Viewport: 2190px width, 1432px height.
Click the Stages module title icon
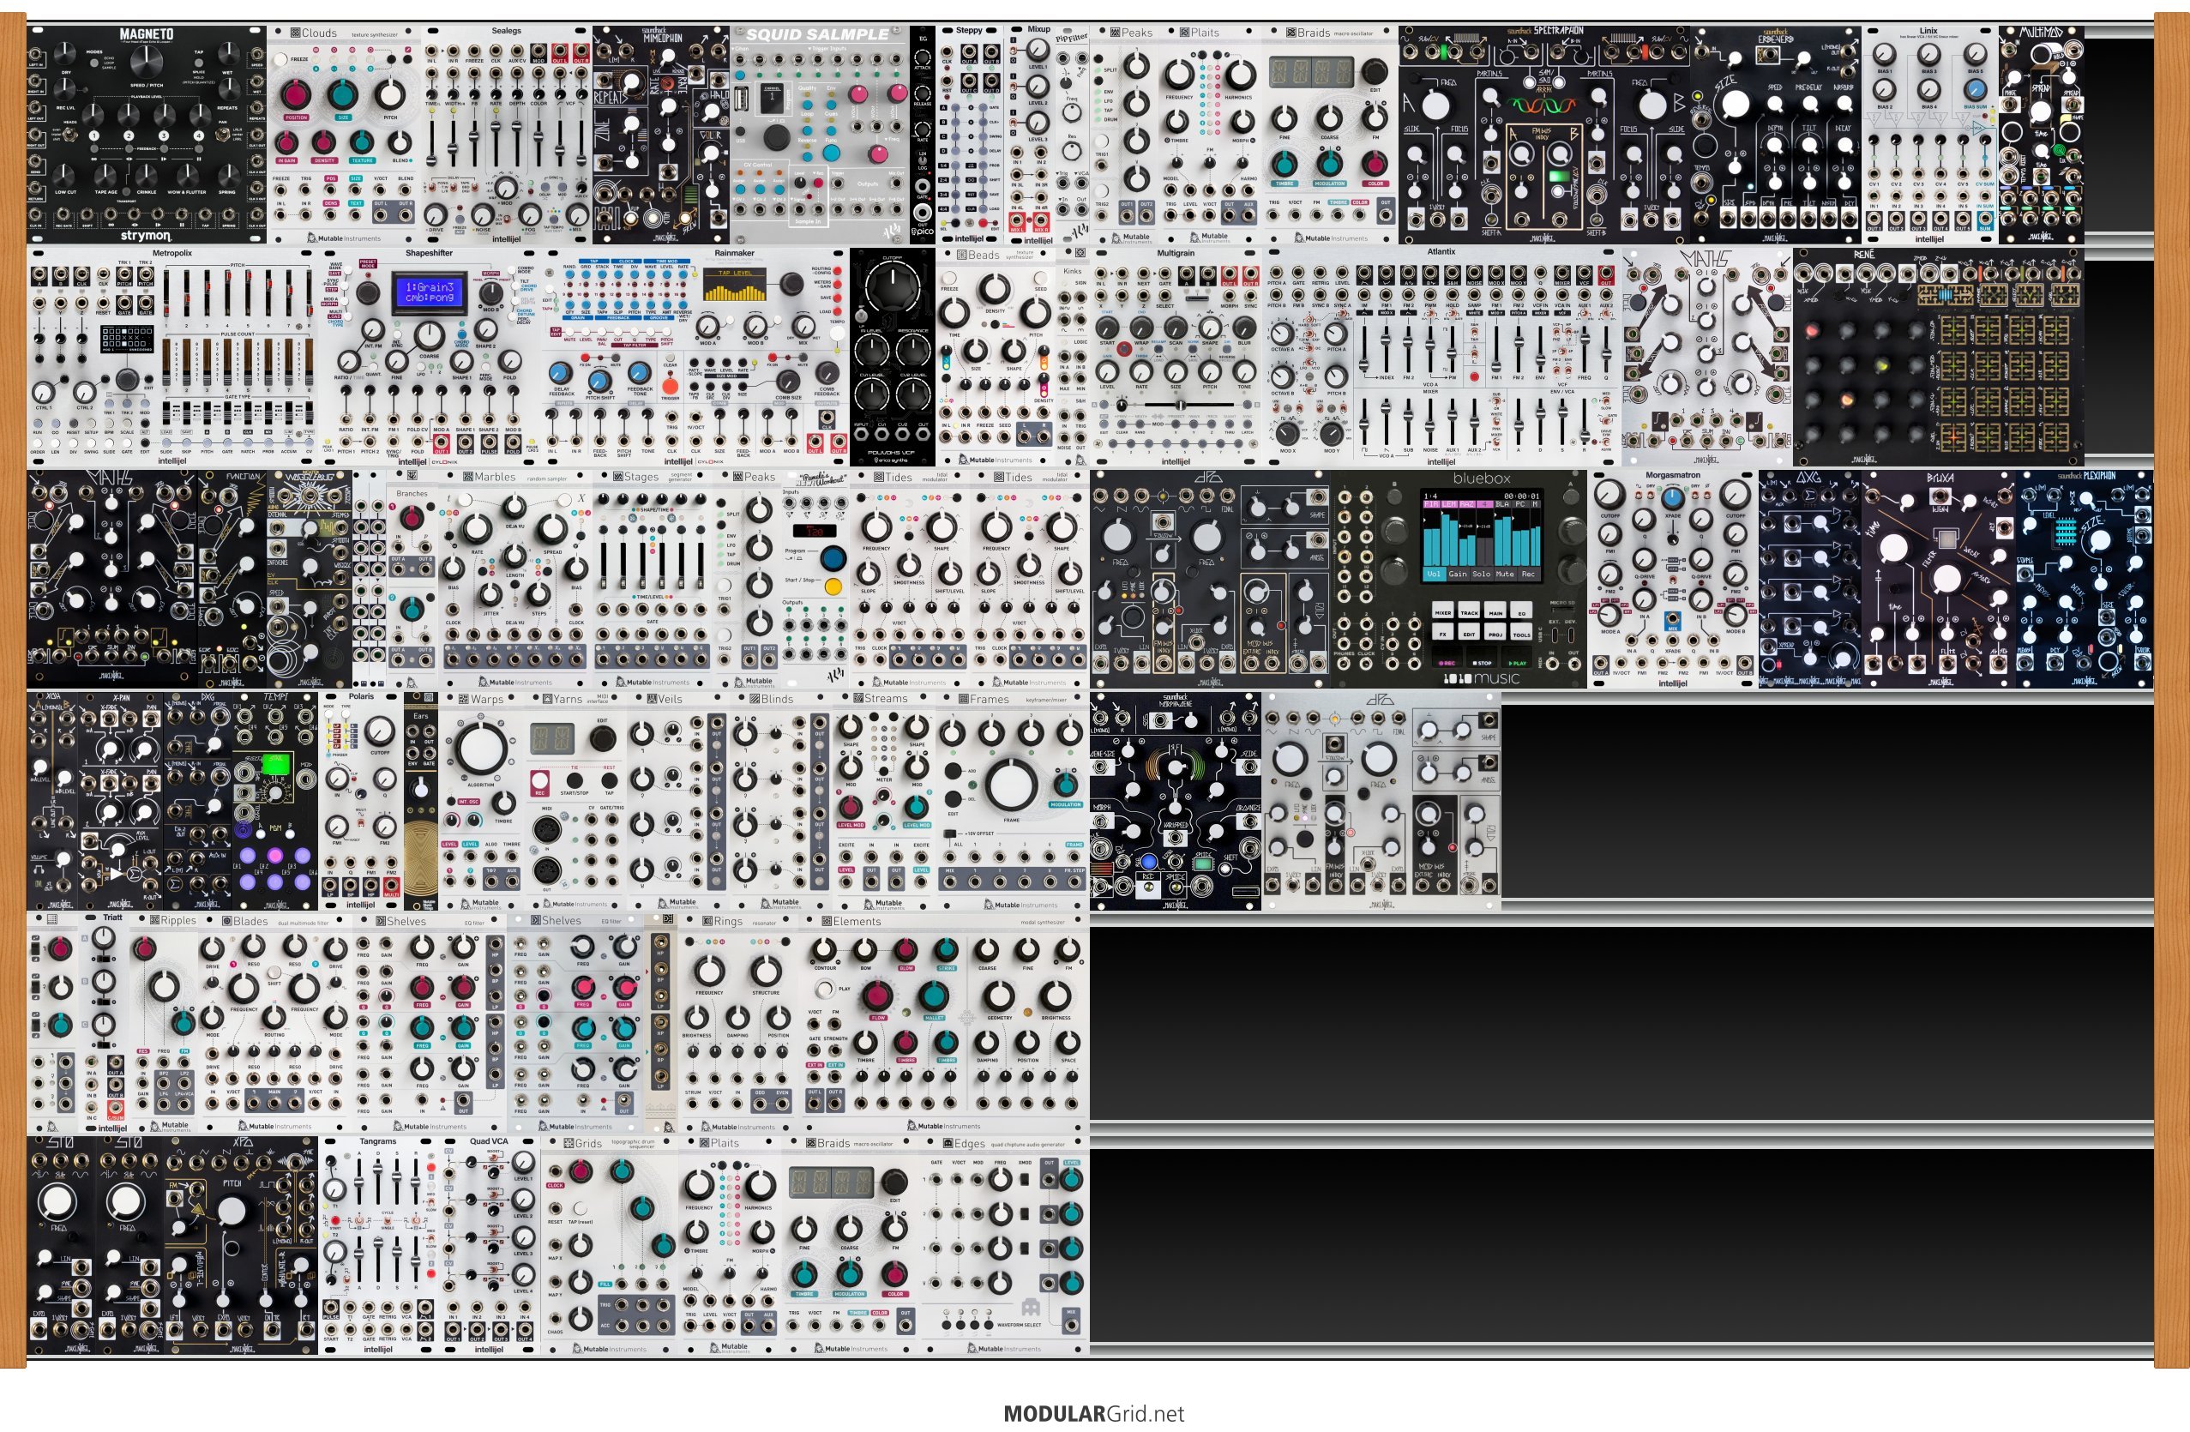pyautogui.click(x=617, y=477)
